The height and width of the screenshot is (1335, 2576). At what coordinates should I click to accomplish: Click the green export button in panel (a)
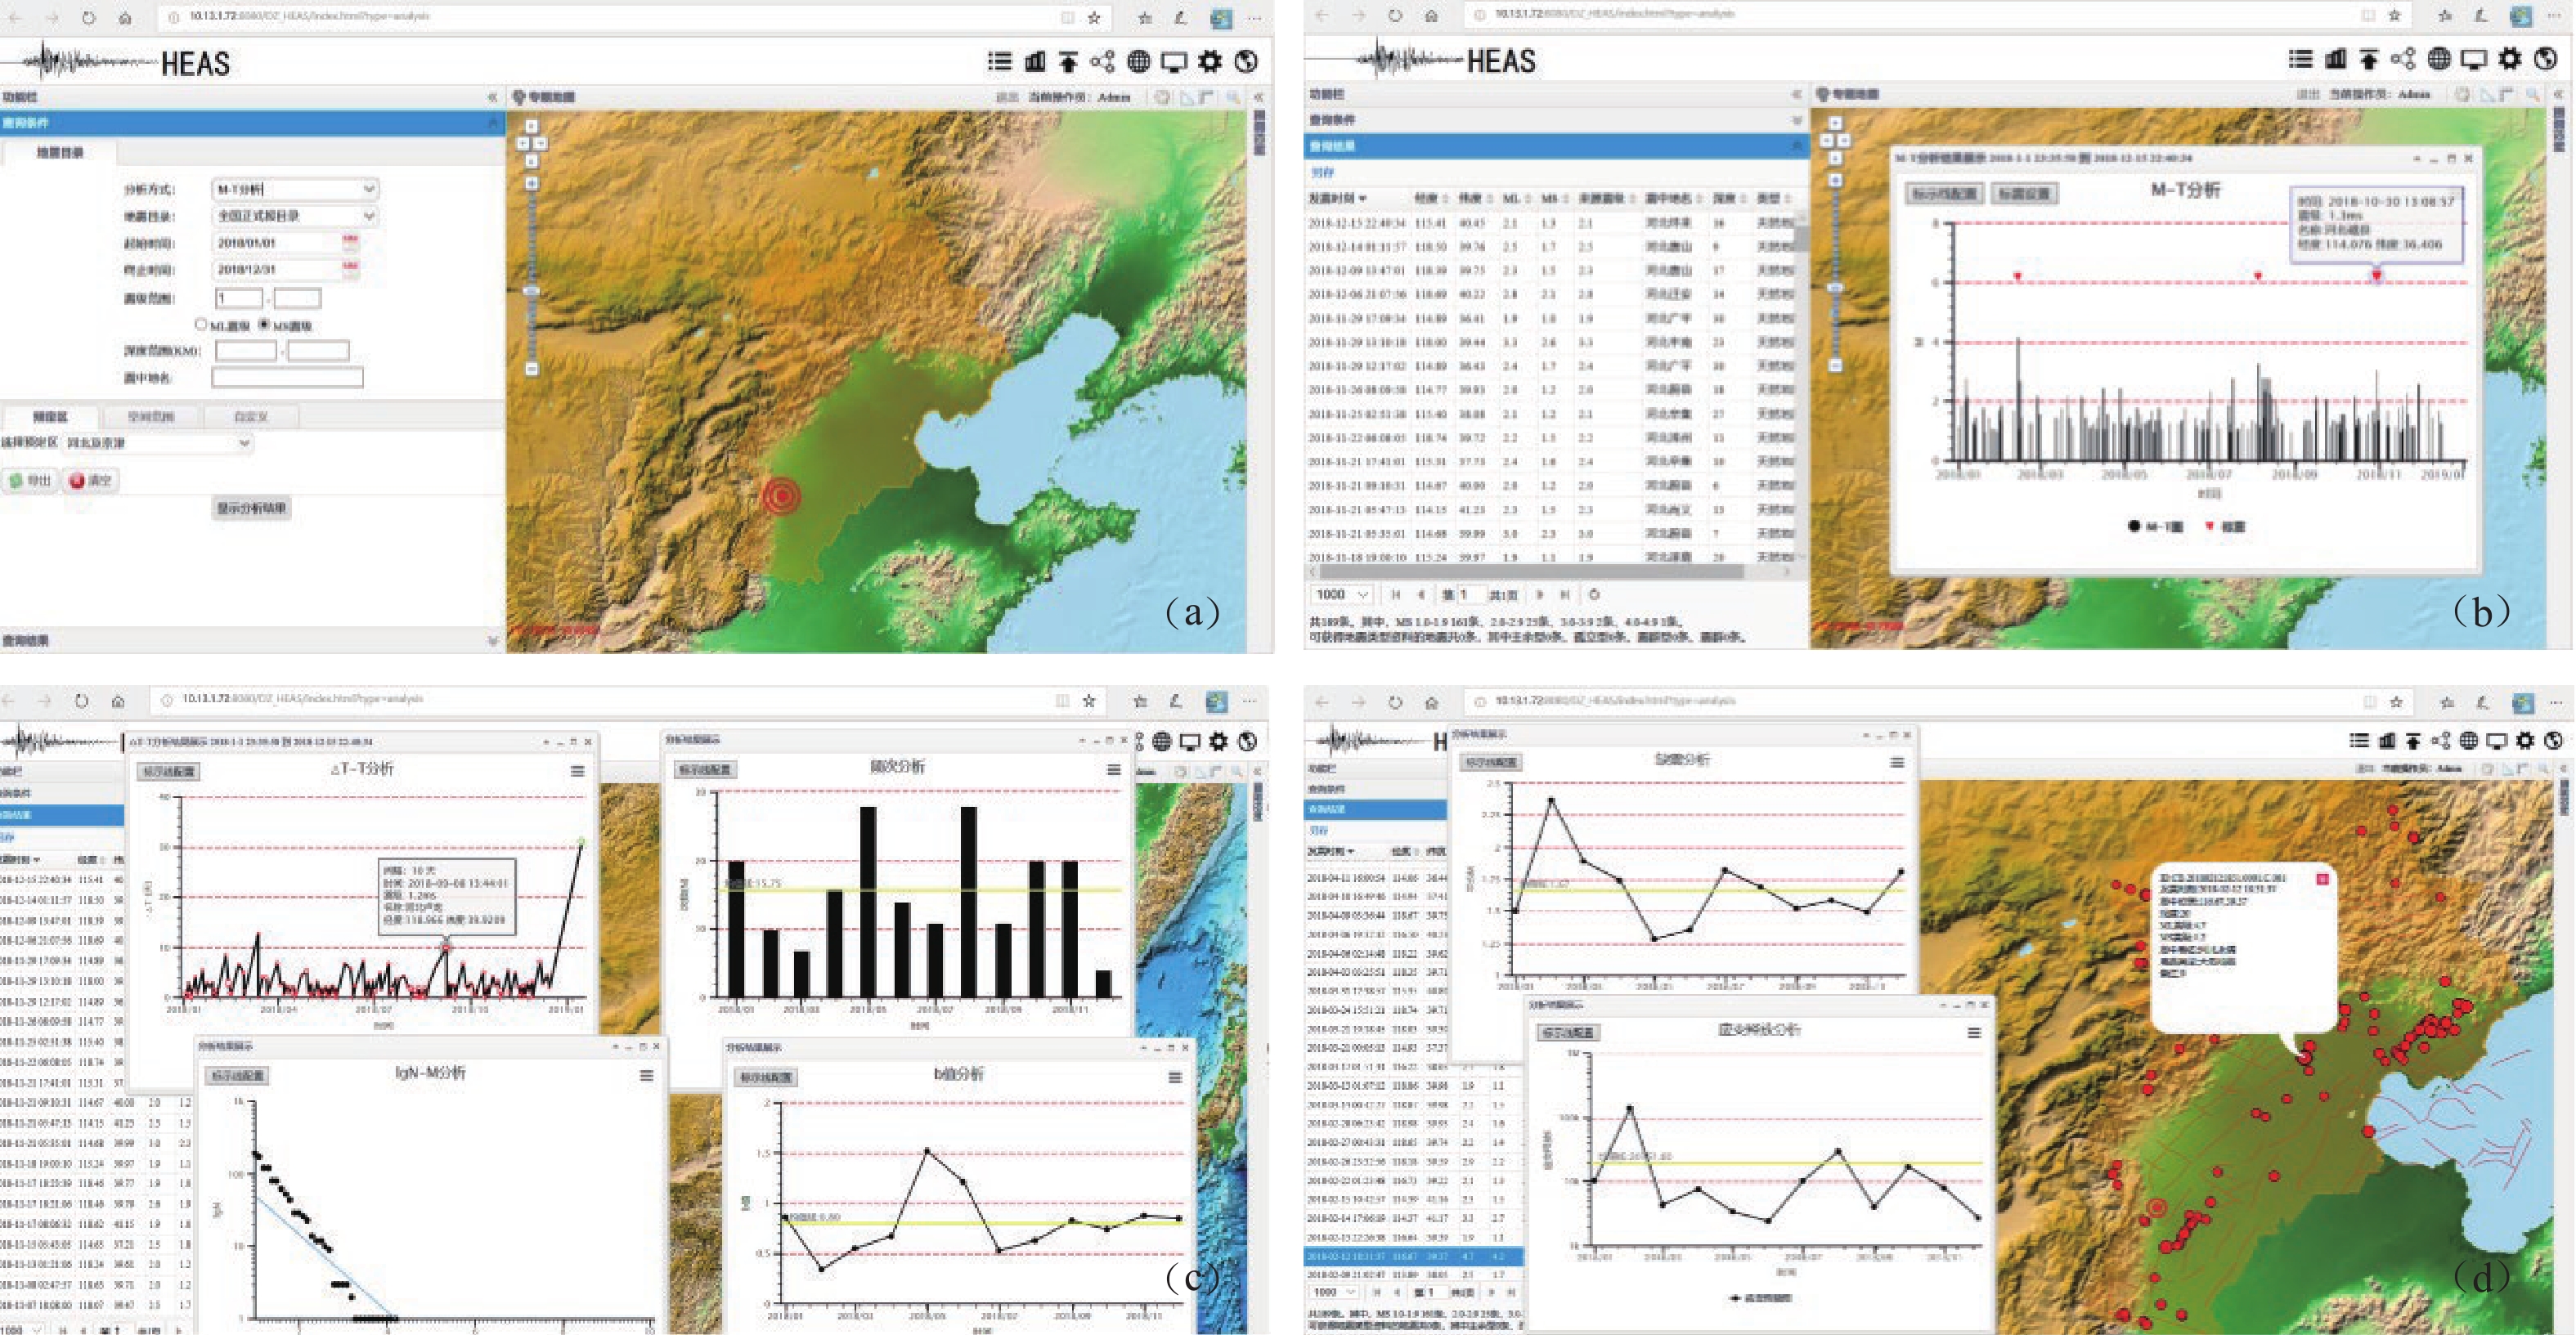point(30,481)
